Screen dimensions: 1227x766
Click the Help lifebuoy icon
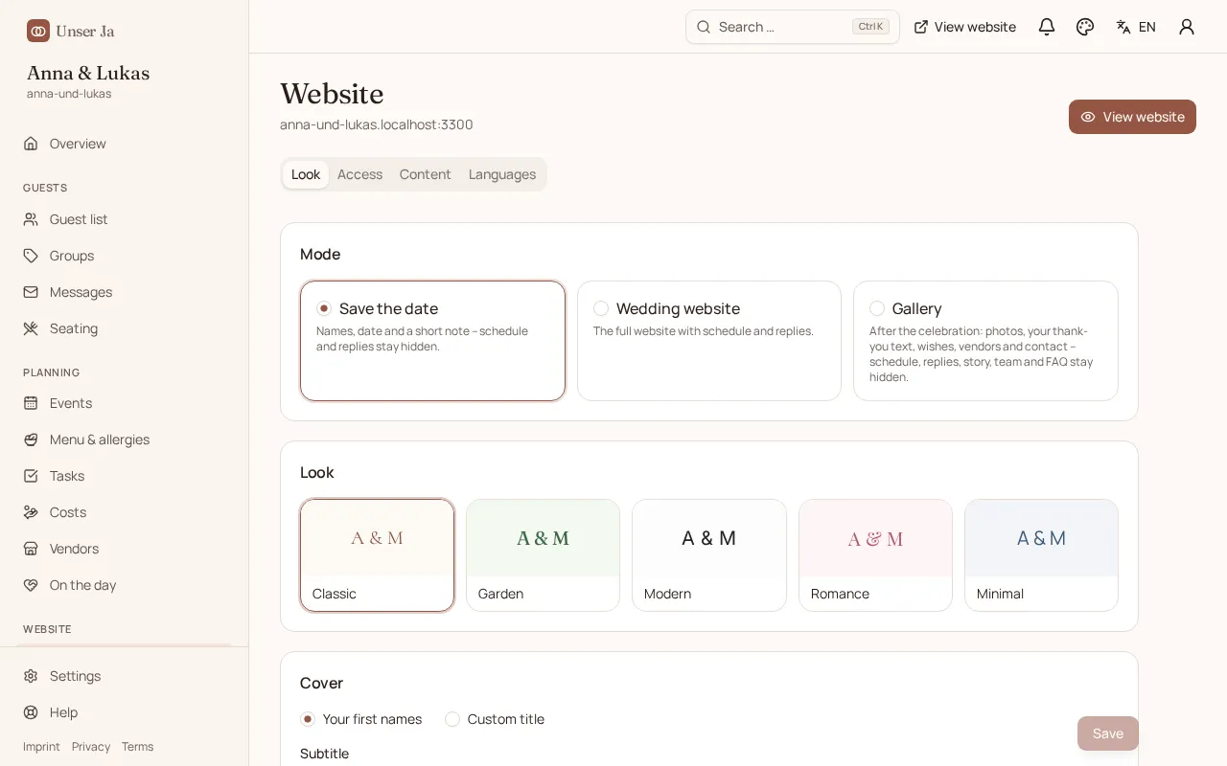(31, 712)
